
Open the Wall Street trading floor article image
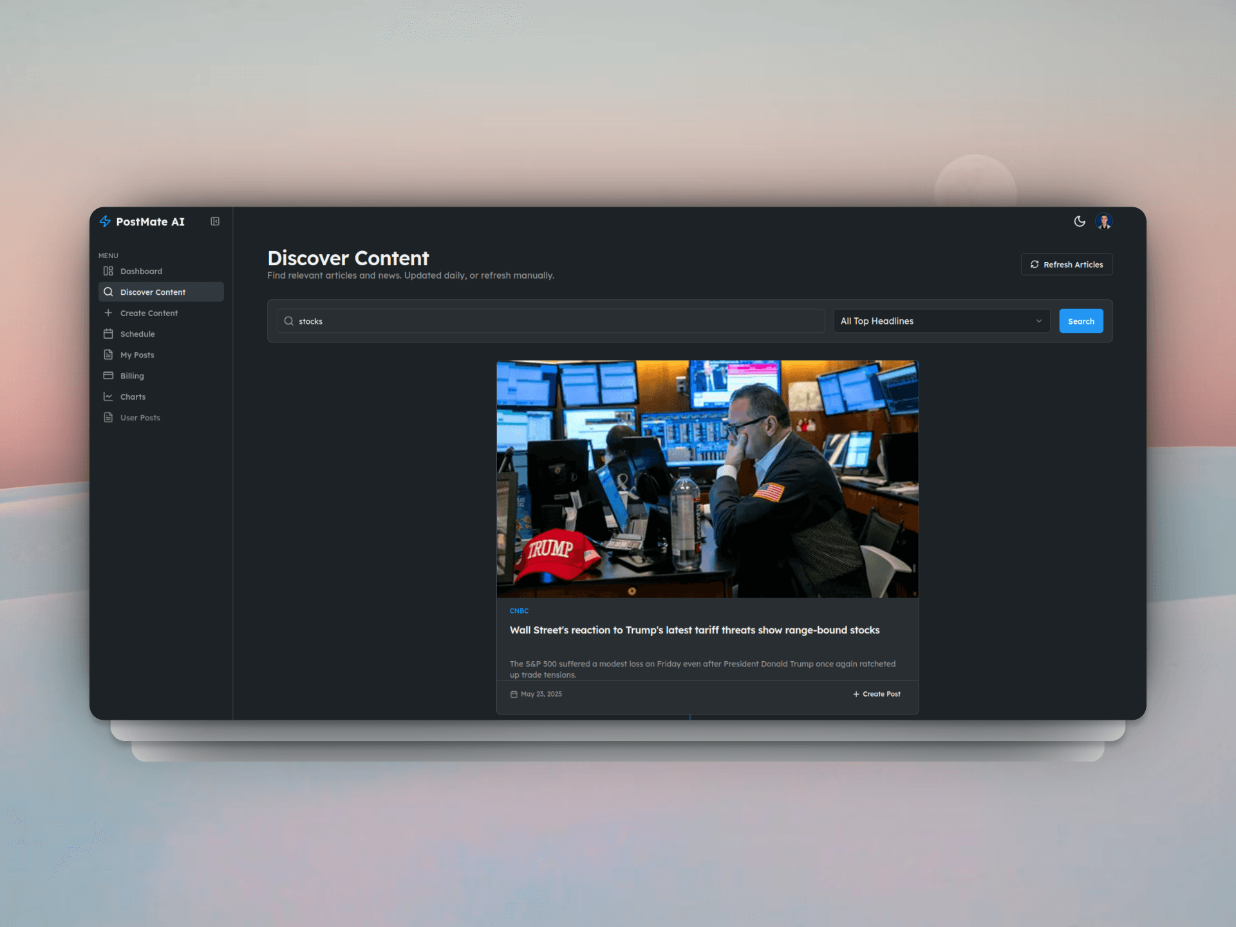(x=707, y=479)
